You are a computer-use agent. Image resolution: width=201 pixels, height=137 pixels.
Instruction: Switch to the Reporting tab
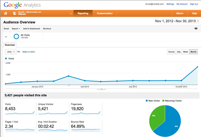tap(83, 13)
